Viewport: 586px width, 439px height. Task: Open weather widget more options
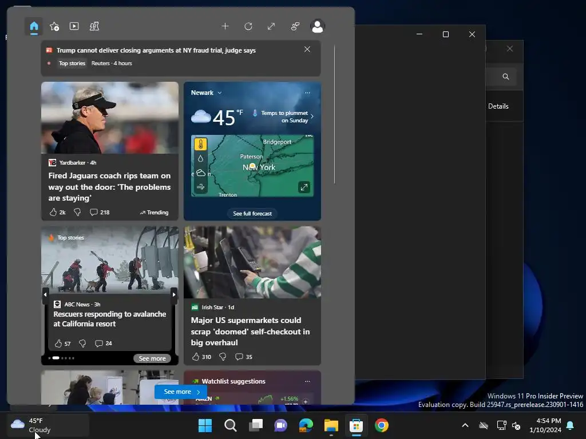[x=307, y=93]
